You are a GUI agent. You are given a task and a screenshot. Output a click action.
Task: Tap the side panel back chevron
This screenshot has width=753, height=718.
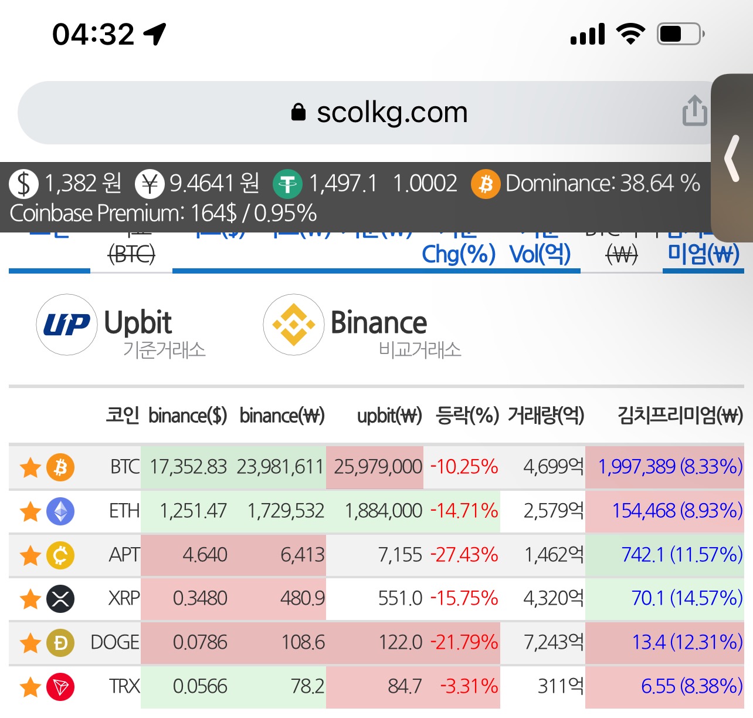point(732,158)
